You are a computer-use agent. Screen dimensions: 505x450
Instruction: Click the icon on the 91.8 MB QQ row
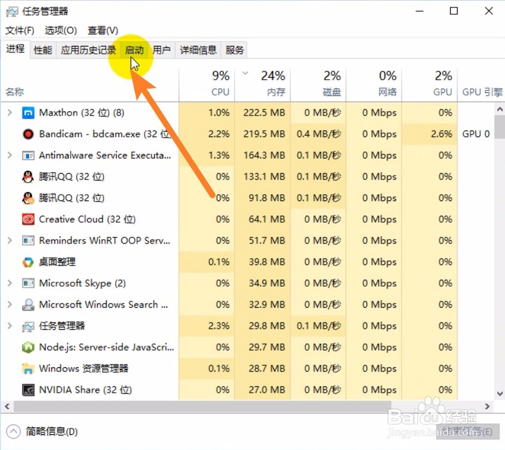tap(28, 198)
